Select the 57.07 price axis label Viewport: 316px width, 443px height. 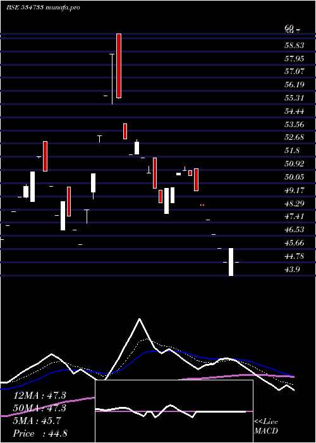(294, 71)
